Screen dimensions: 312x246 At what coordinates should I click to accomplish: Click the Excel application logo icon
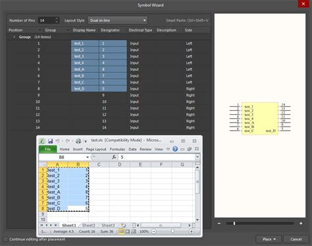pyautogui.click(x=41, y=141)
